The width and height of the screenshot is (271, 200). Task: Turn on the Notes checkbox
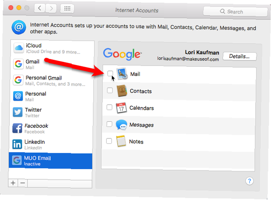click(x=109, y=141)
